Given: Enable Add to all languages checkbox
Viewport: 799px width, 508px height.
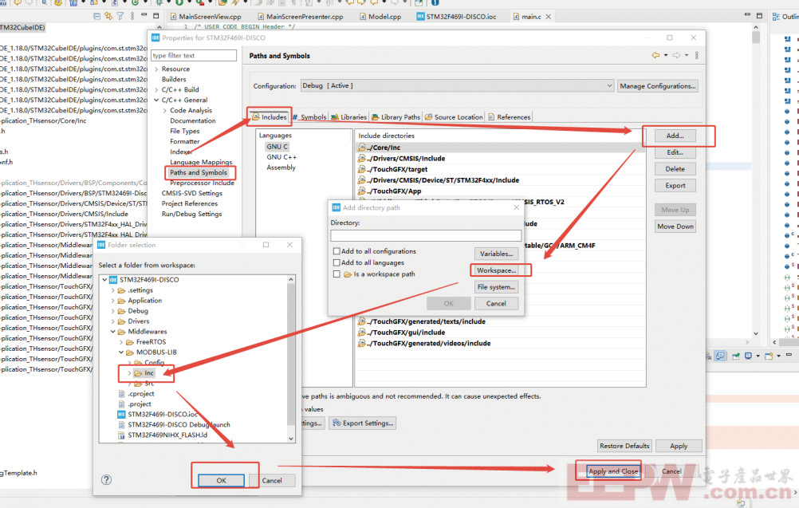Looking at the screenshot, I should click(337, 262).
